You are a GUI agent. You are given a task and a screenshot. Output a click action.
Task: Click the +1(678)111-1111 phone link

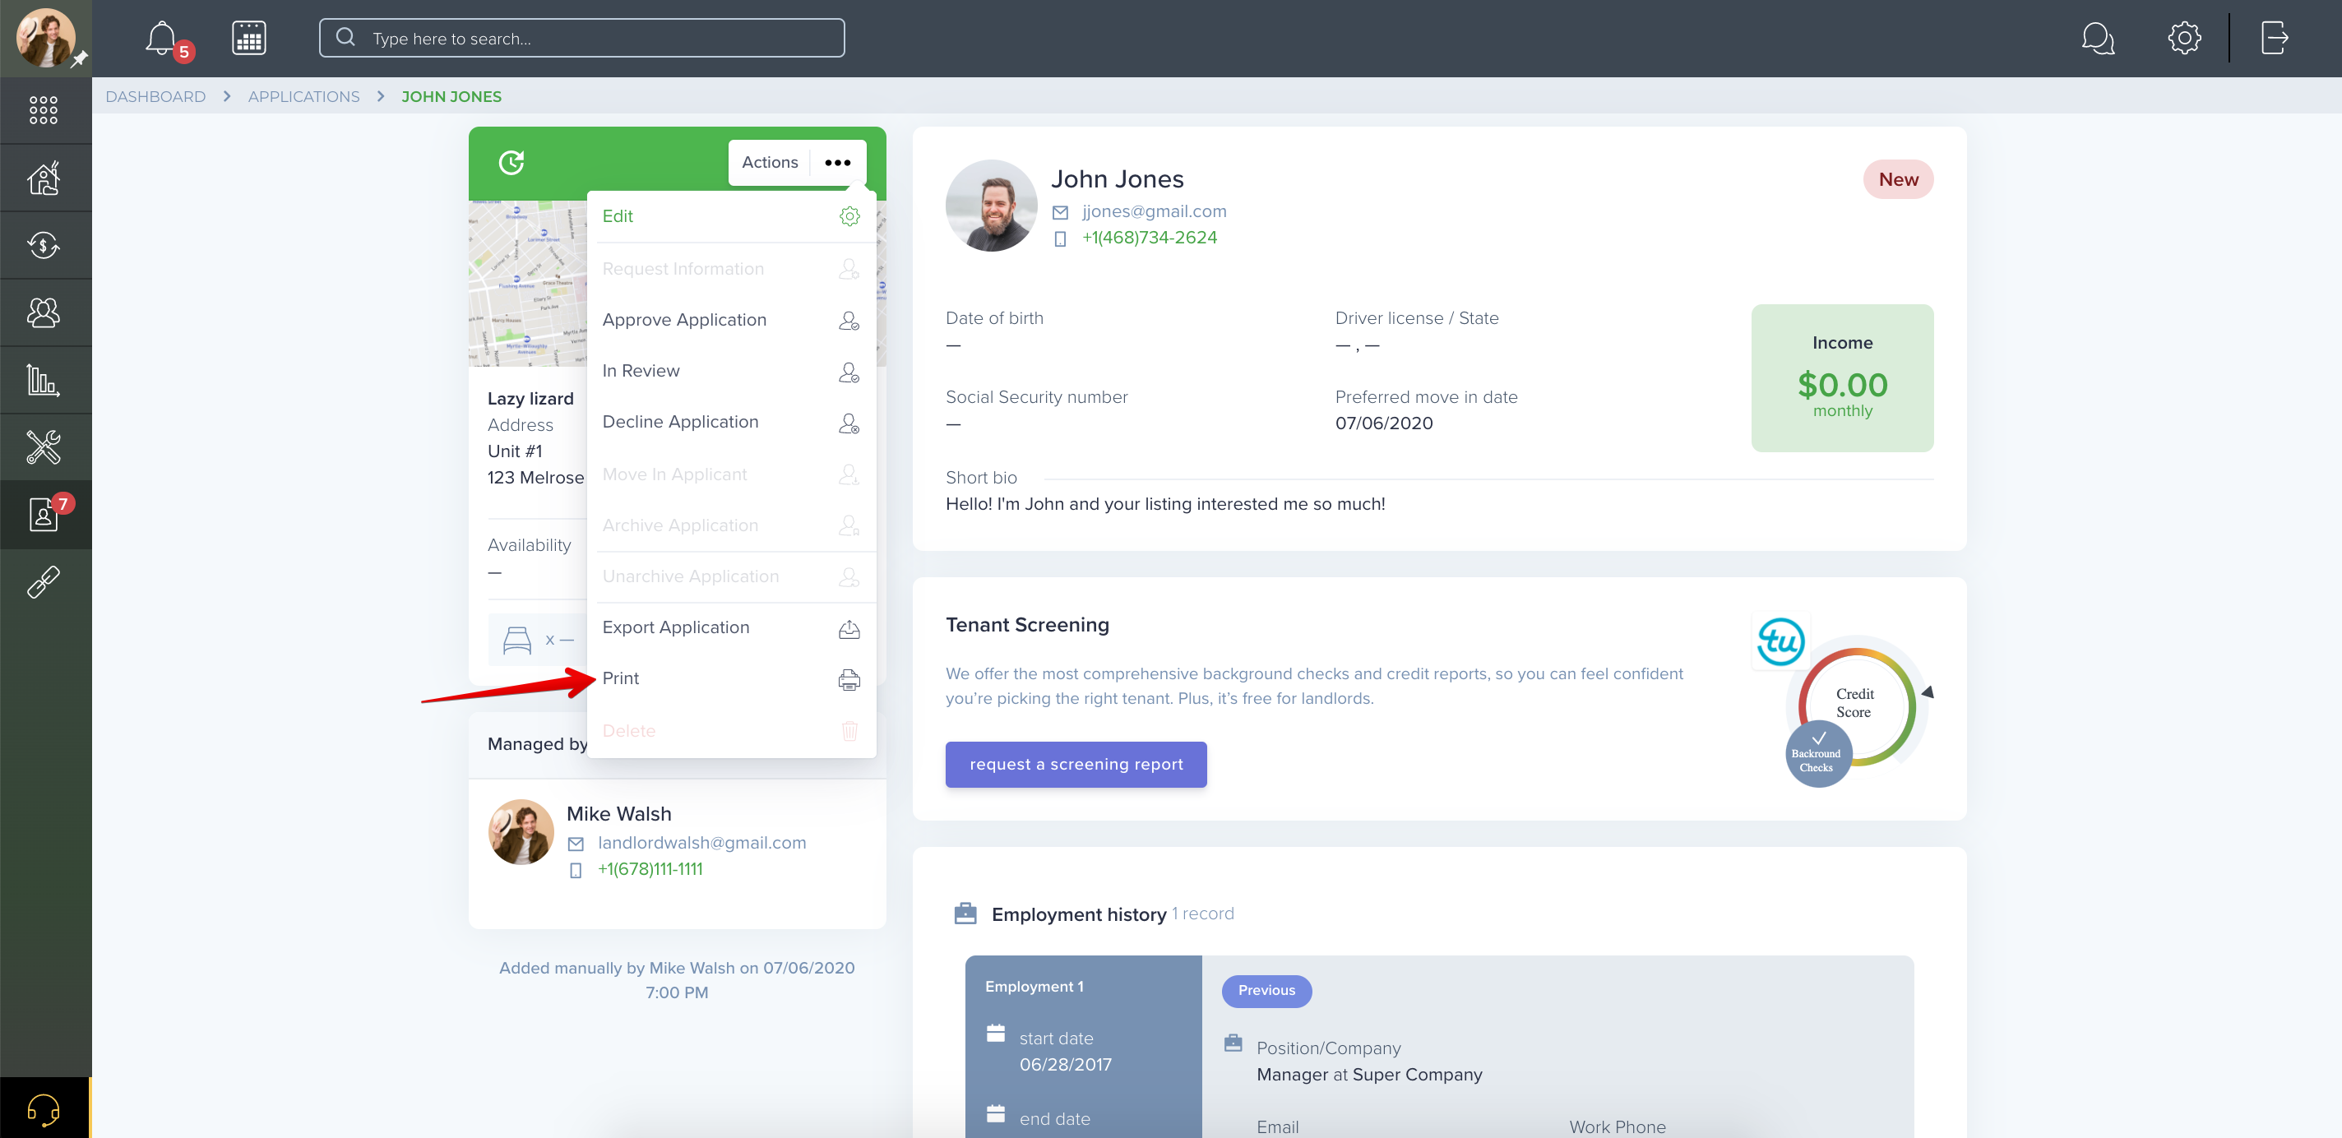pos(650,869)
